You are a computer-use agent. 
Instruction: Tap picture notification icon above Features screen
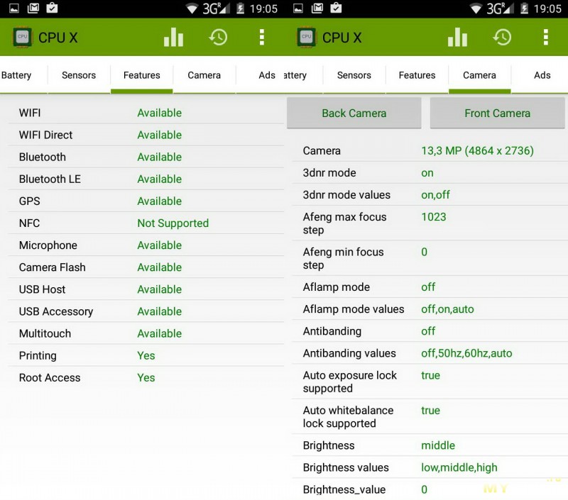[x=14, y=8]
